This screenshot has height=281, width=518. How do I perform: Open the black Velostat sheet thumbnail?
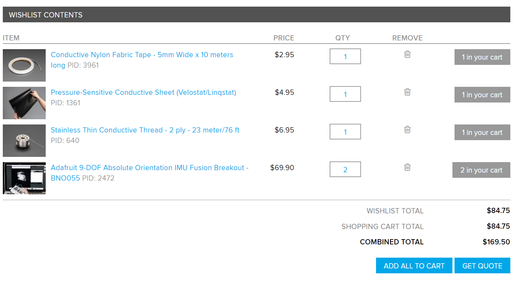pyautogui.click(x=24, y=103)
